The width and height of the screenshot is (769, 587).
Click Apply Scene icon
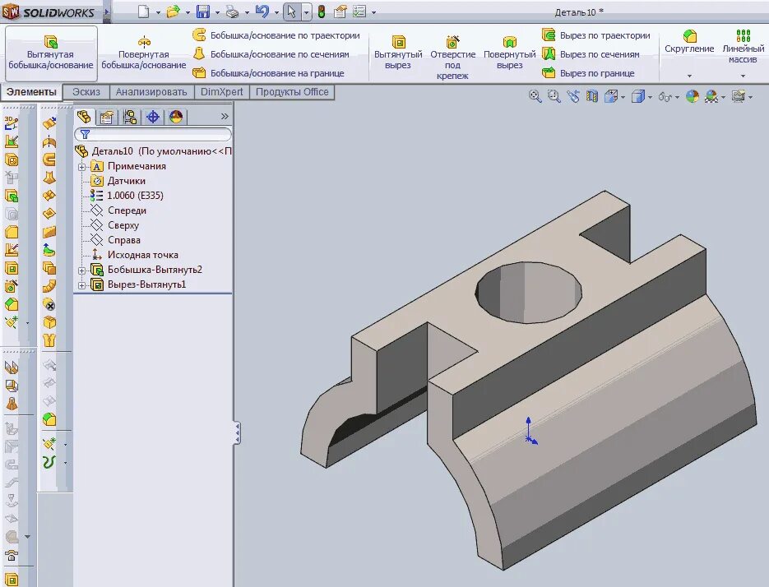point(711,96)
